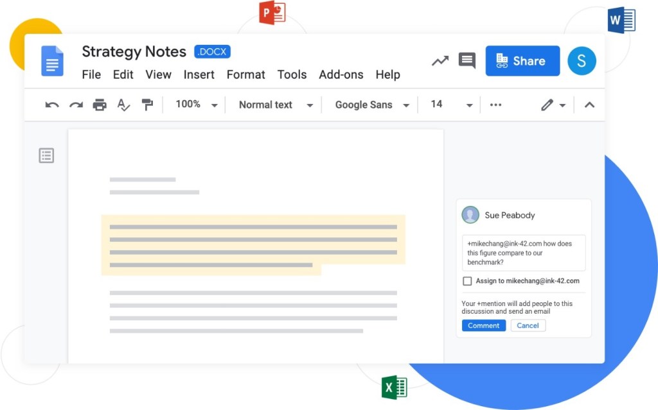Viewport: 658px width, 410px height.
Task: Open the Format menu
Action: click(246, 74)
